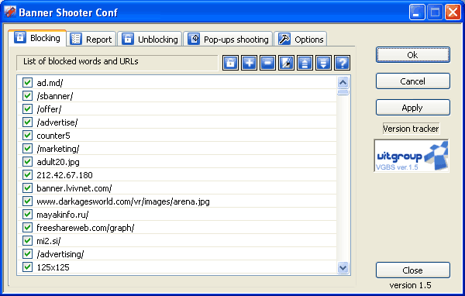Open help with the question mark icon
Image resolution: width=465 pixels, height=296 pixels.
(x=342, y=63)
